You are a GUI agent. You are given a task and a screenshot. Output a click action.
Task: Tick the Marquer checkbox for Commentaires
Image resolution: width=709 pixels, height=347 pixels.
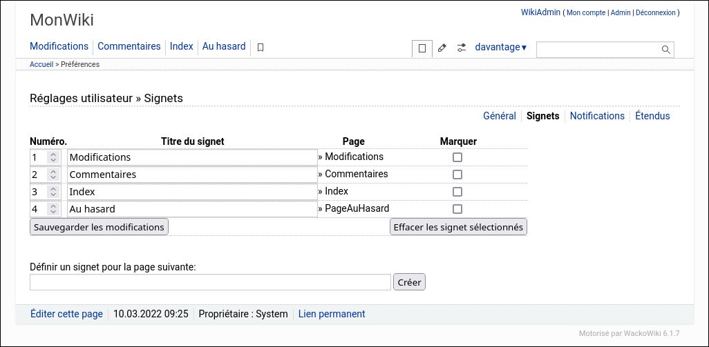coord(457,175)
